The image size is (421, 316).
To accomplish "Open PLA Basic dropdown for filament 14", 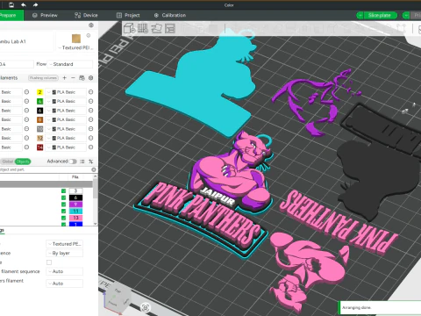I will click(x=66, y=147).
